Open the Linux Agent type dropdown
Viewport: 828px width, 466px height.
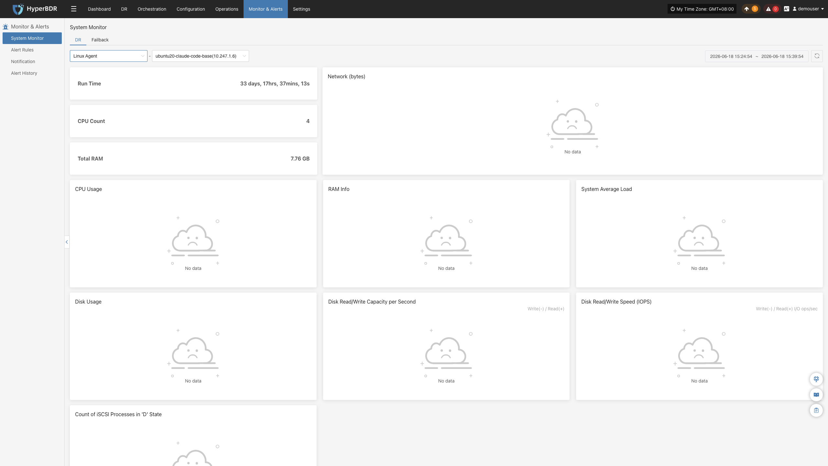(x=109, y=56)
